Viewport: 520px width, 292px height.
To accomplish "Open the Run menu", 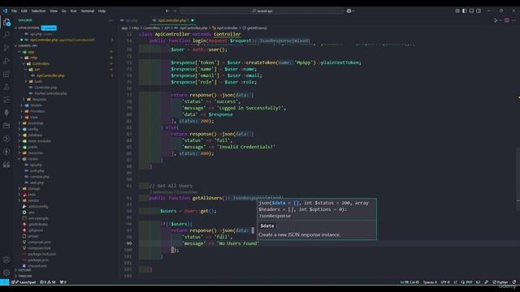I will (73, 11).
